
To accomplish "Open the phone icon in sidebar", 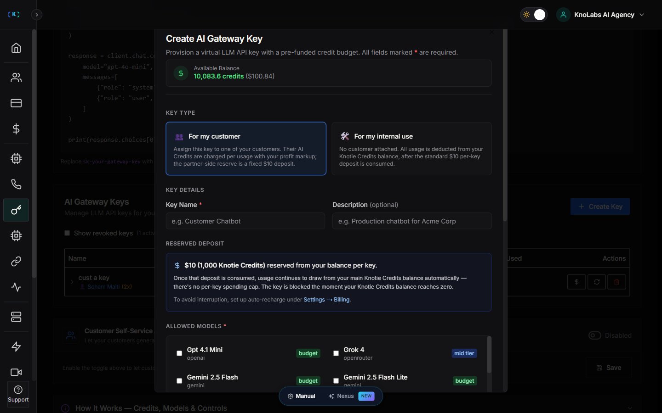I will [16, 184].
